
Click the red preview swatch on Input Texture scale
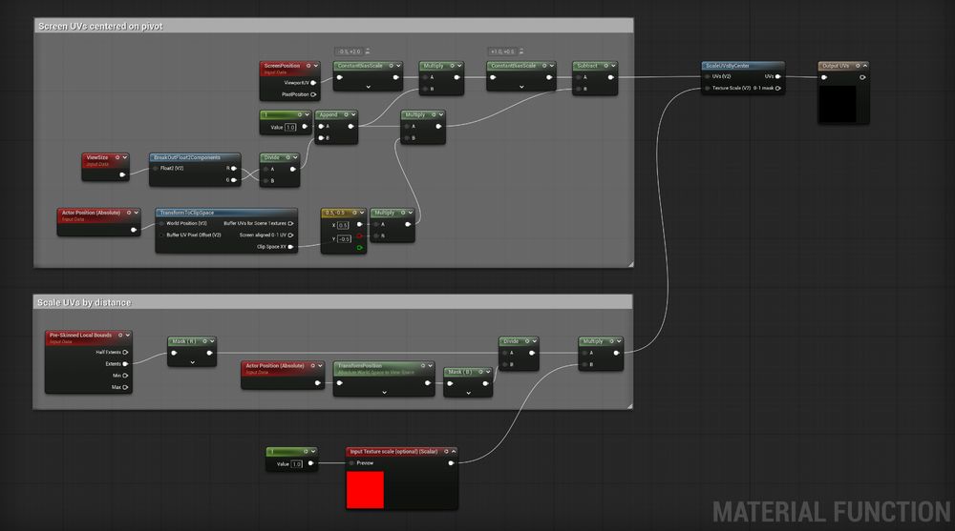pos(365,490)
